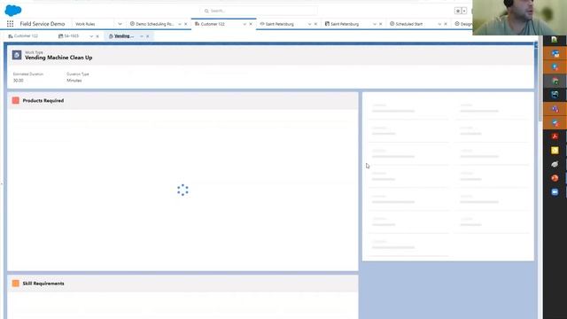Click the Vending Machine Clean Up title

point(58,58)
